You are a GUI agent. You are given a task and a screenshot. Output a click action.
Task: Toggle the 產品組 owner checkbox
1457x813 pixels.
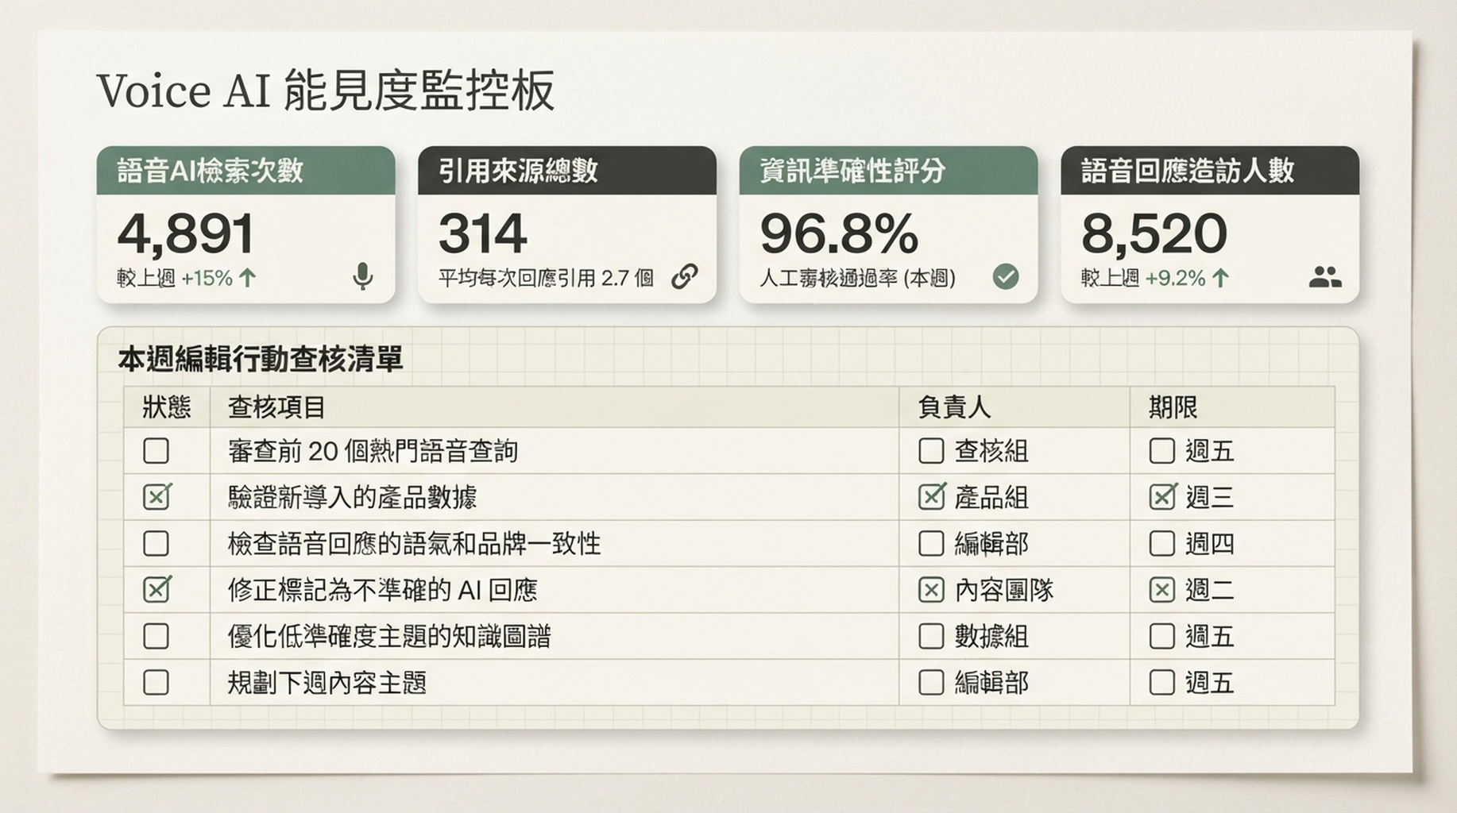click(931, 497)
